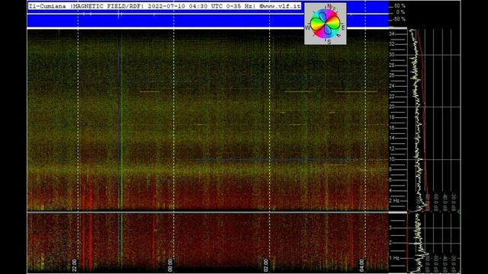
Task: Click the 34 frequency axis label
Action: (392, 33)
